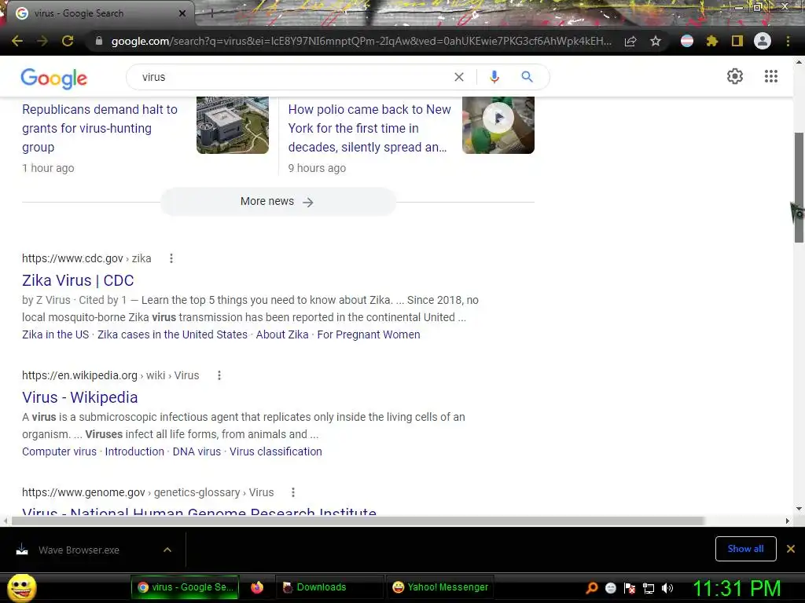Bookmark this page with the star icon
The image size is (805, 603).
click(x=656, y=41)
